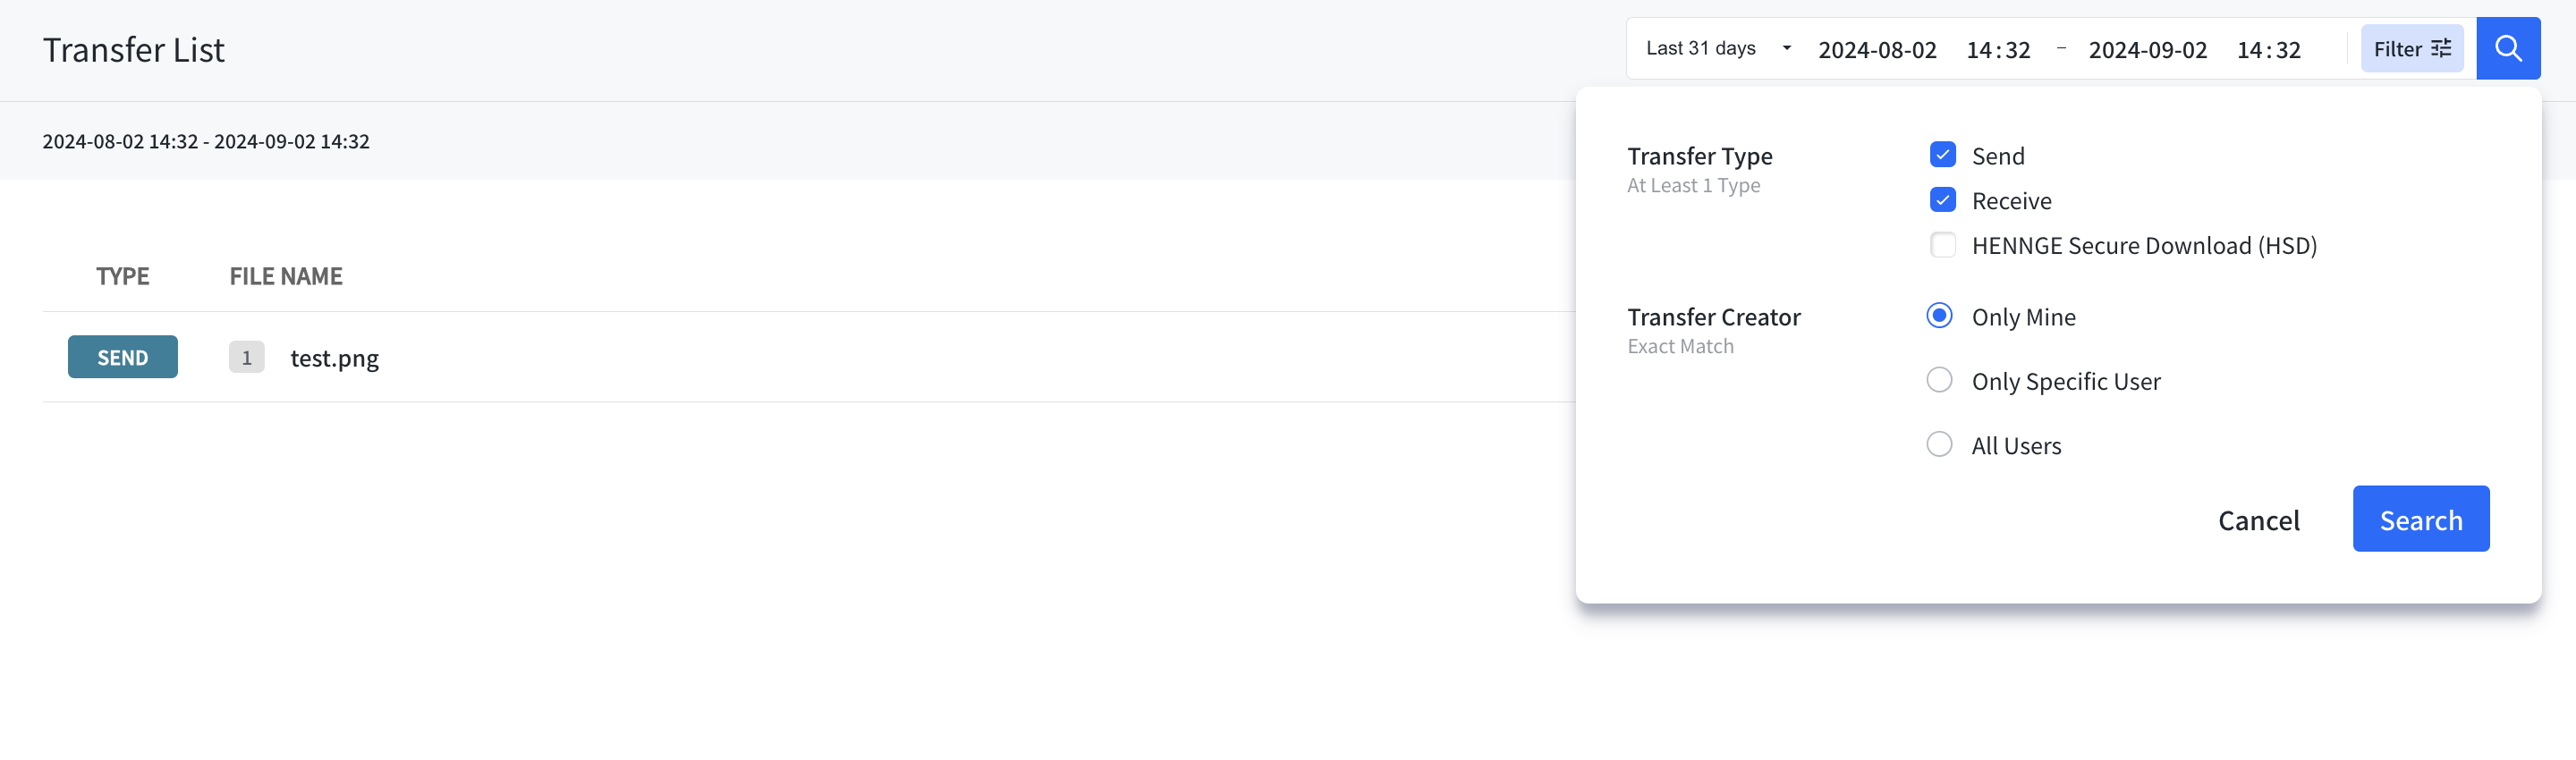The image size is (2576, 760).
Task: Open the test.png transfer entry
Action: pos(334,358)
